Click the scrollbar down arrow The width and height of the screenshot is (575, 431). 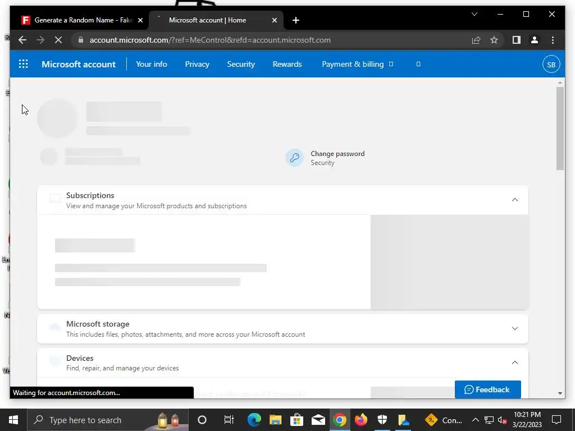[x=560, y=393]
